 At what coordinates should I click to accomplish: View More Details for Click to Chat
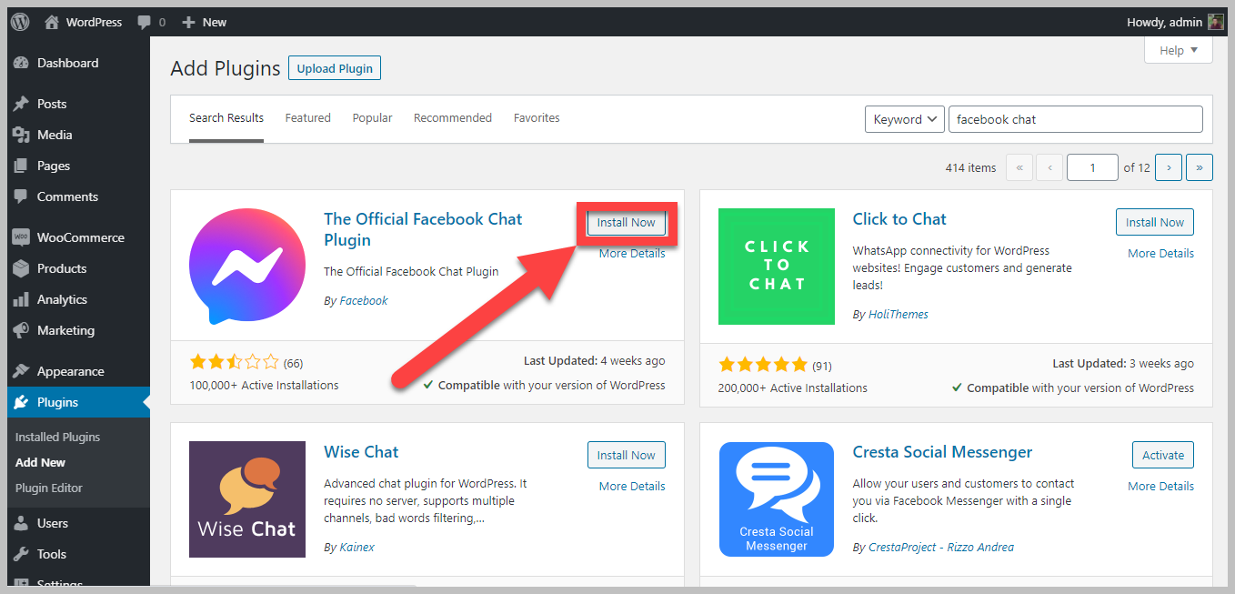coord(1161,254)
